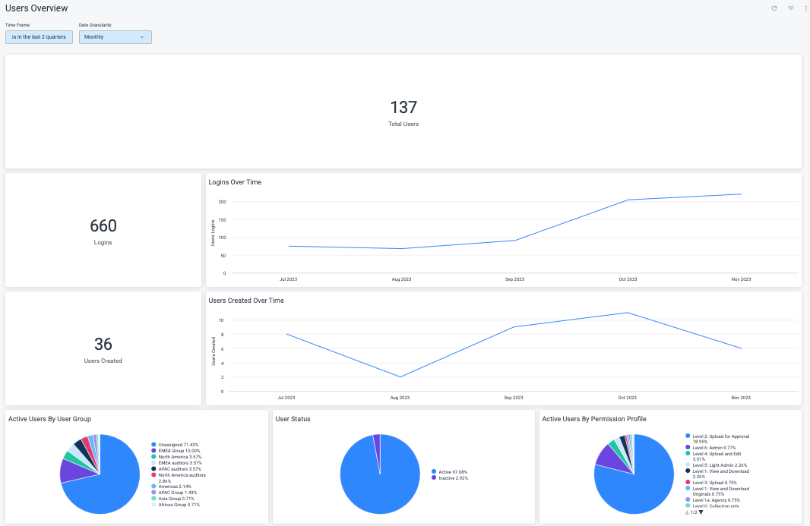Click the North America legend dot
Viewport: 810px width, 526px height.
coord(153,456)
